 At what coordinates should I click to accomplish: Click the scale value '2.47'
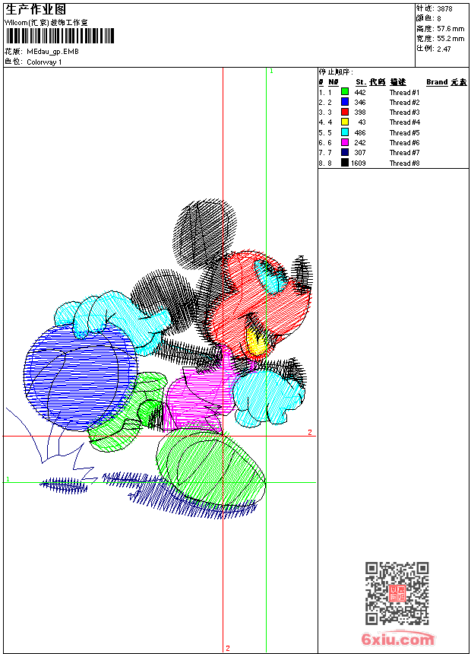click(444, 49)
